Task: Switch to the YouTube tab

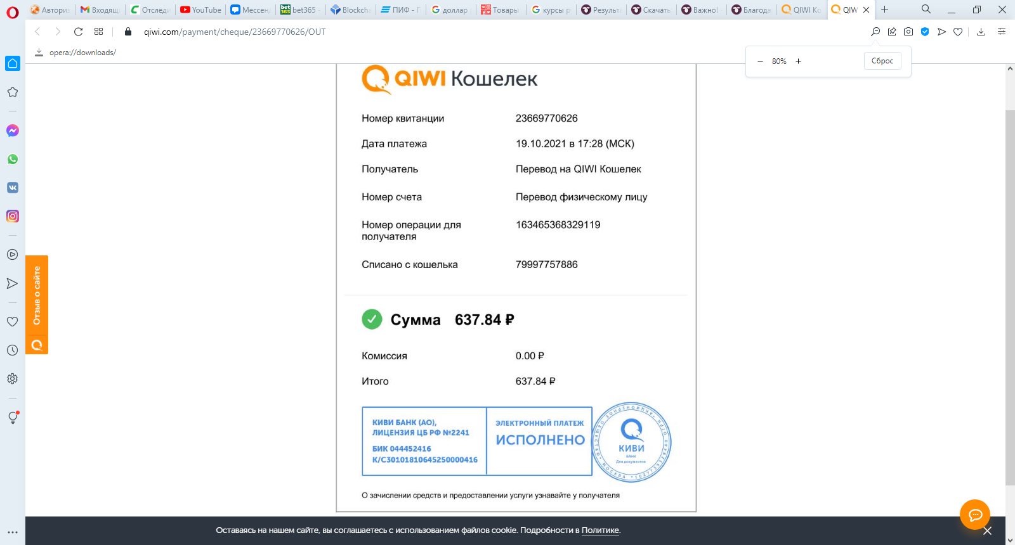Action: tap(200, 10)
